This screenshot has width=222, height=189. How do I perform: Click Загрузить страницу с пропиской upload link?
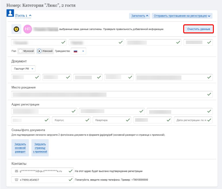[x=40, y=148]
